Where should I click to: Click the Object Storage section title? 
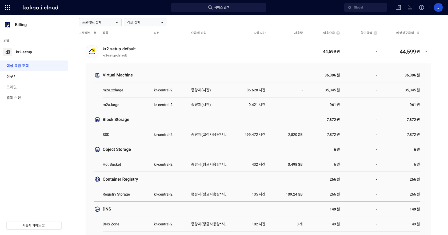click(x=117, y=149)
